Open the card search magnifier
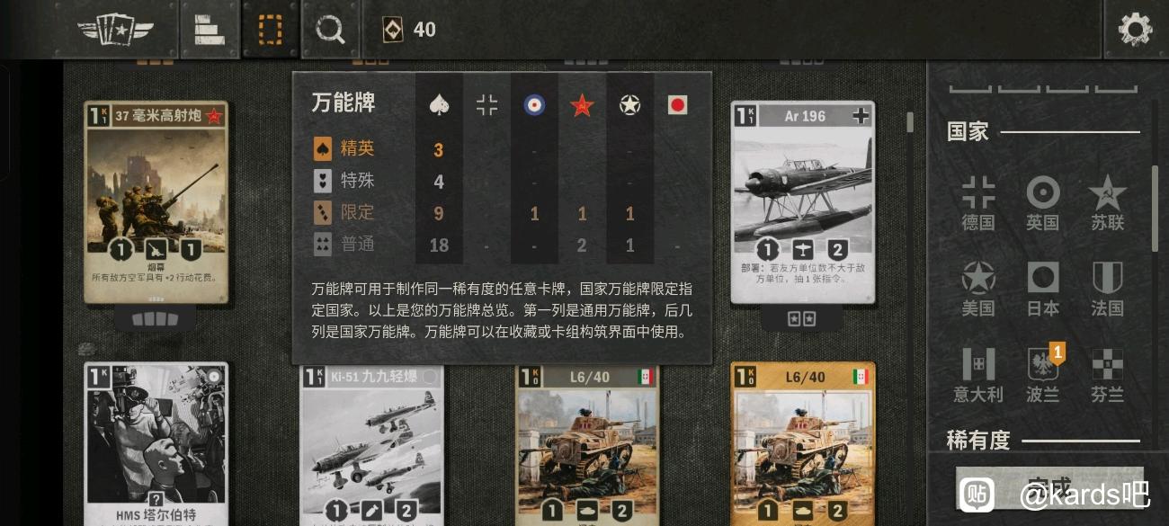 [x=330, y=30]
